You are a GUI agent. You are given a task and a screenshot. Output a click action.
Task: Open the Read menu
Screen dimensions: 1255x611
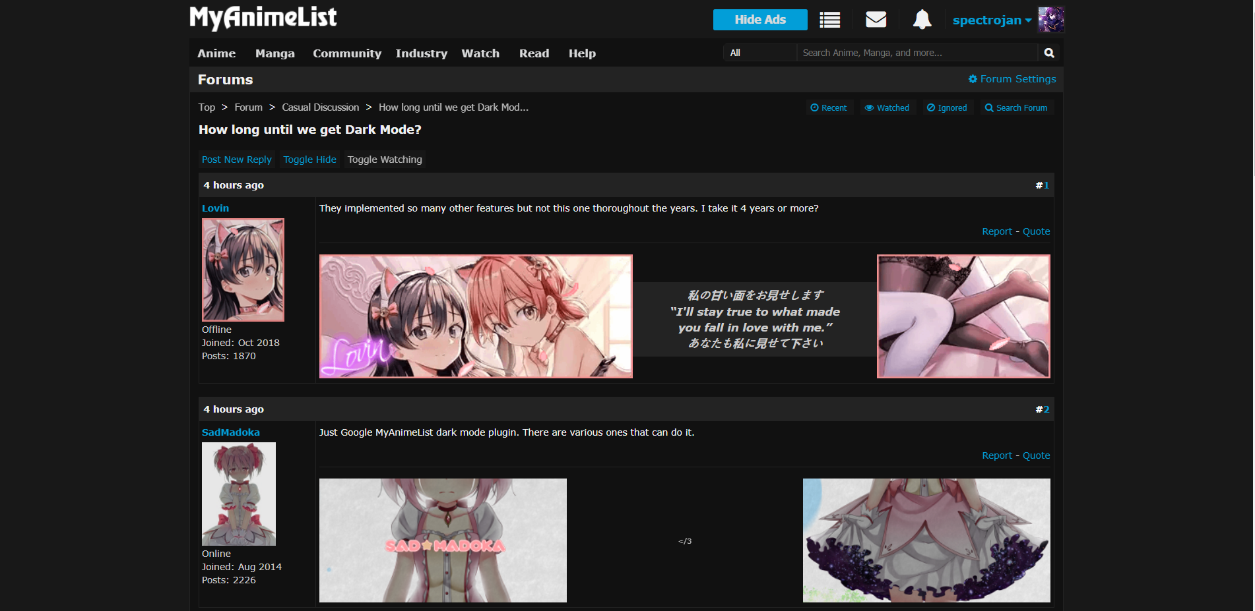coord(534,53)
